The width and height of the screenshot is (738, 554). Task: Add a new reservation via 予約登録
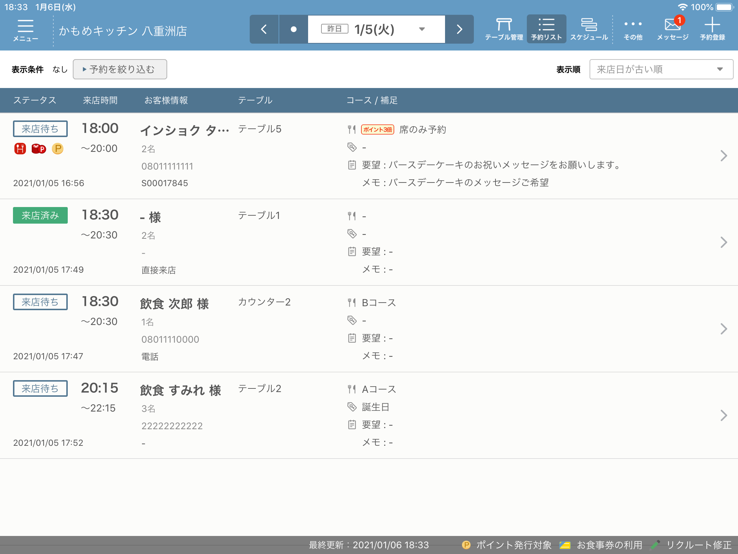click(x=712, y=29)
